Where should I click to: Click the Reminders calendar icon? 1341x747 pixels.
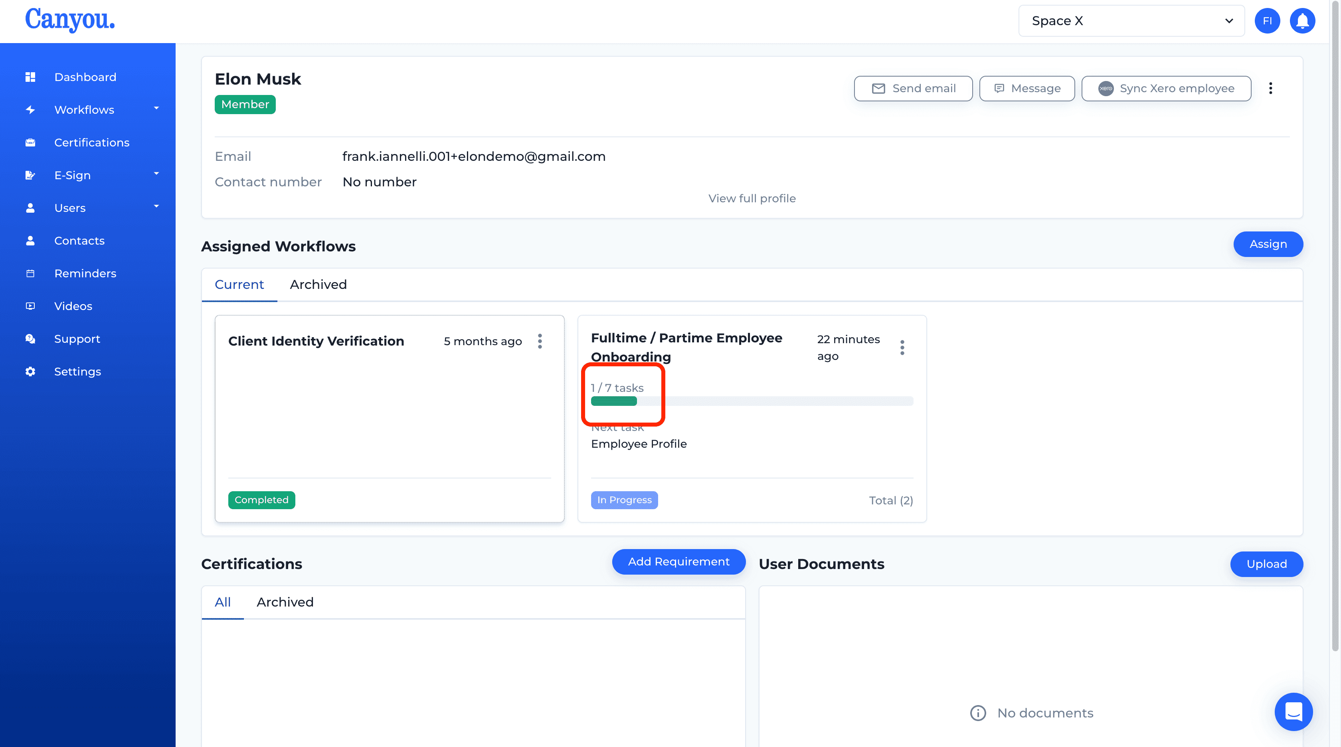click(x=30, y=274)
